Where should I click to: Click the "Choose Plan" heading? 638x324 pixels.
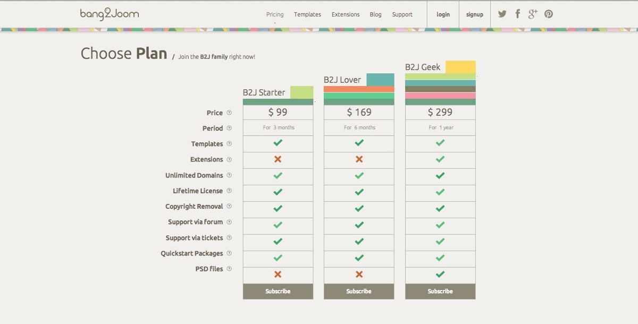click(124, 53)
